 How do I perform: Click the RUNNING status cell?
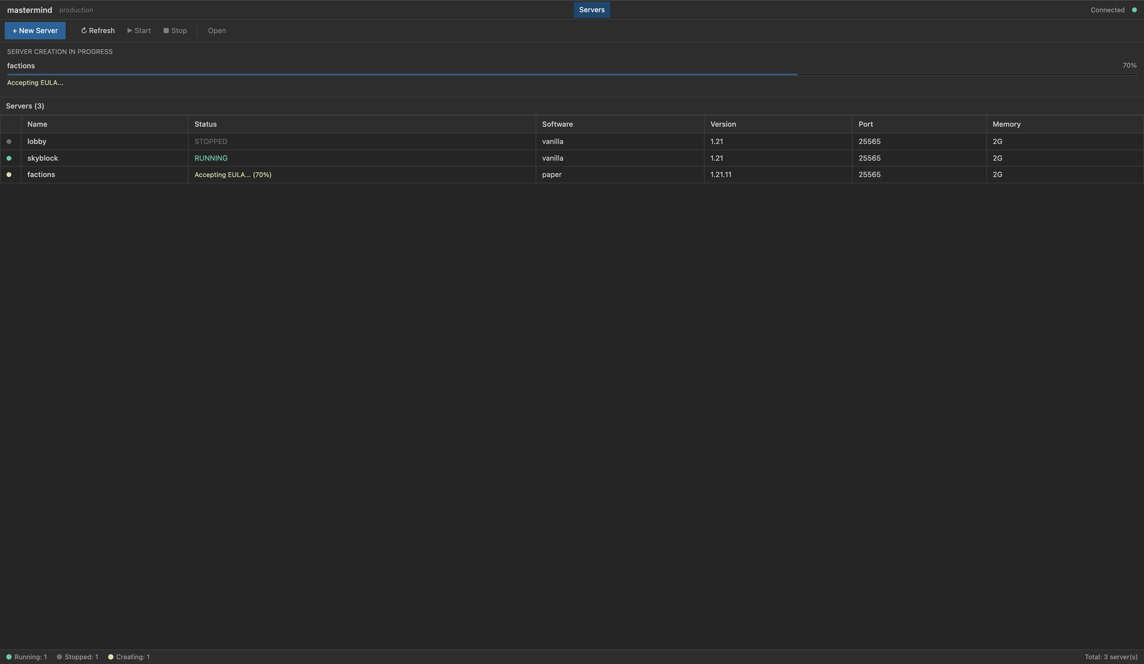[362, 158]
